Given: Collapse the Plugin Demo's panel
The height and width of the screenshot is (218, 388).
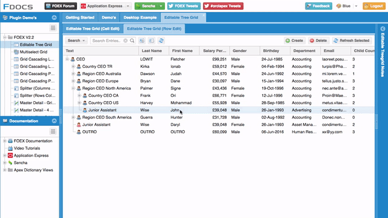Looking at the screenshot, I should point(54,18).
